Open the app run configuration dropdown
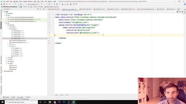 (x=21, y=4)
